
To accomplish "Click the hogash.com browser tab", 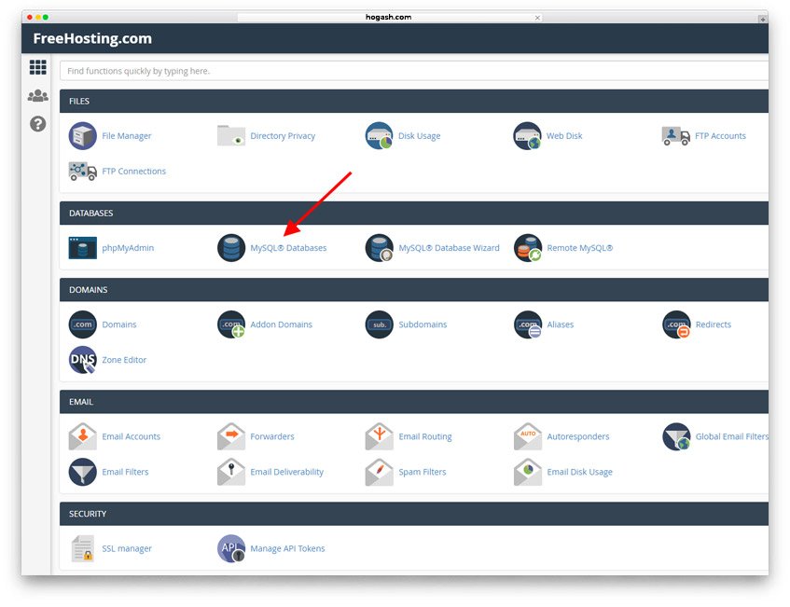I will (x=389, y=17).
